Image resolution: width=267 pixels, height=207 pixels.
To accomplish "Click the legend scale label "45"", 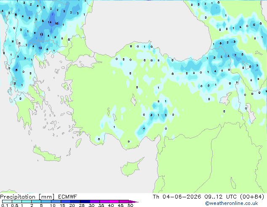I will [120, 205].
